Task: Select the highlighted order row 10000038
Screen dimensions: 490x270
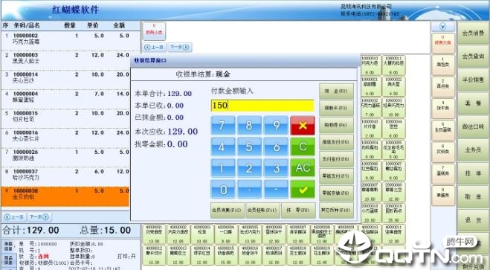Action: (65, 196)
